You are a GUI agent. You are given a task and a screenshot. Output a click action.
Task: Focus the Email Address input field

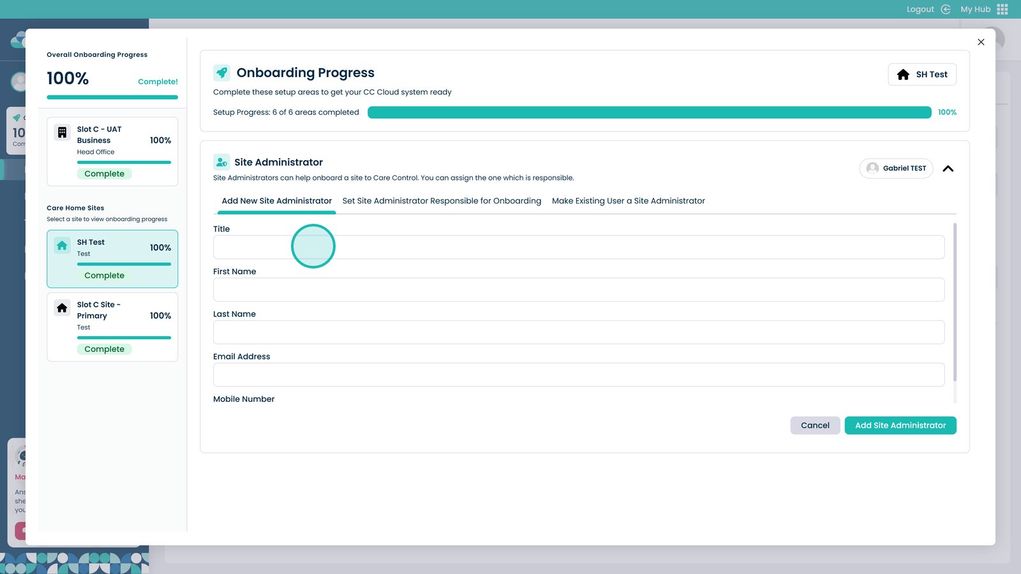(x=579, y=375)
